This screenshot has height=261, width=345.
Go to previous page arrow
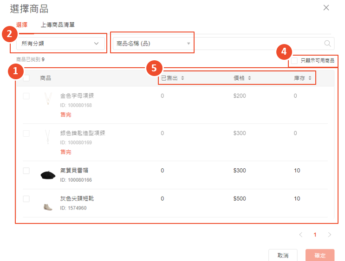click(x=300, y=235)
